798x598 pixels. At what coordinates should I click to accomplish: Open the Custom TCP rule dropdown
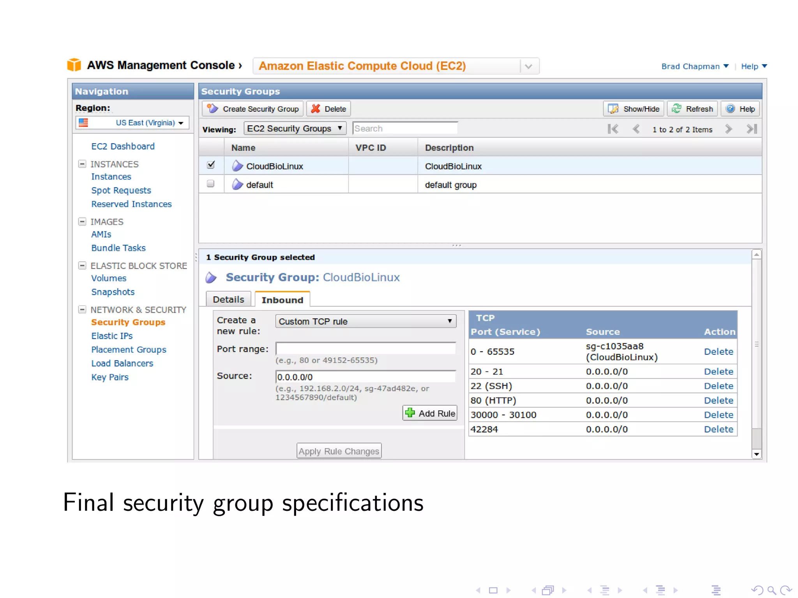tap(365, 321)
